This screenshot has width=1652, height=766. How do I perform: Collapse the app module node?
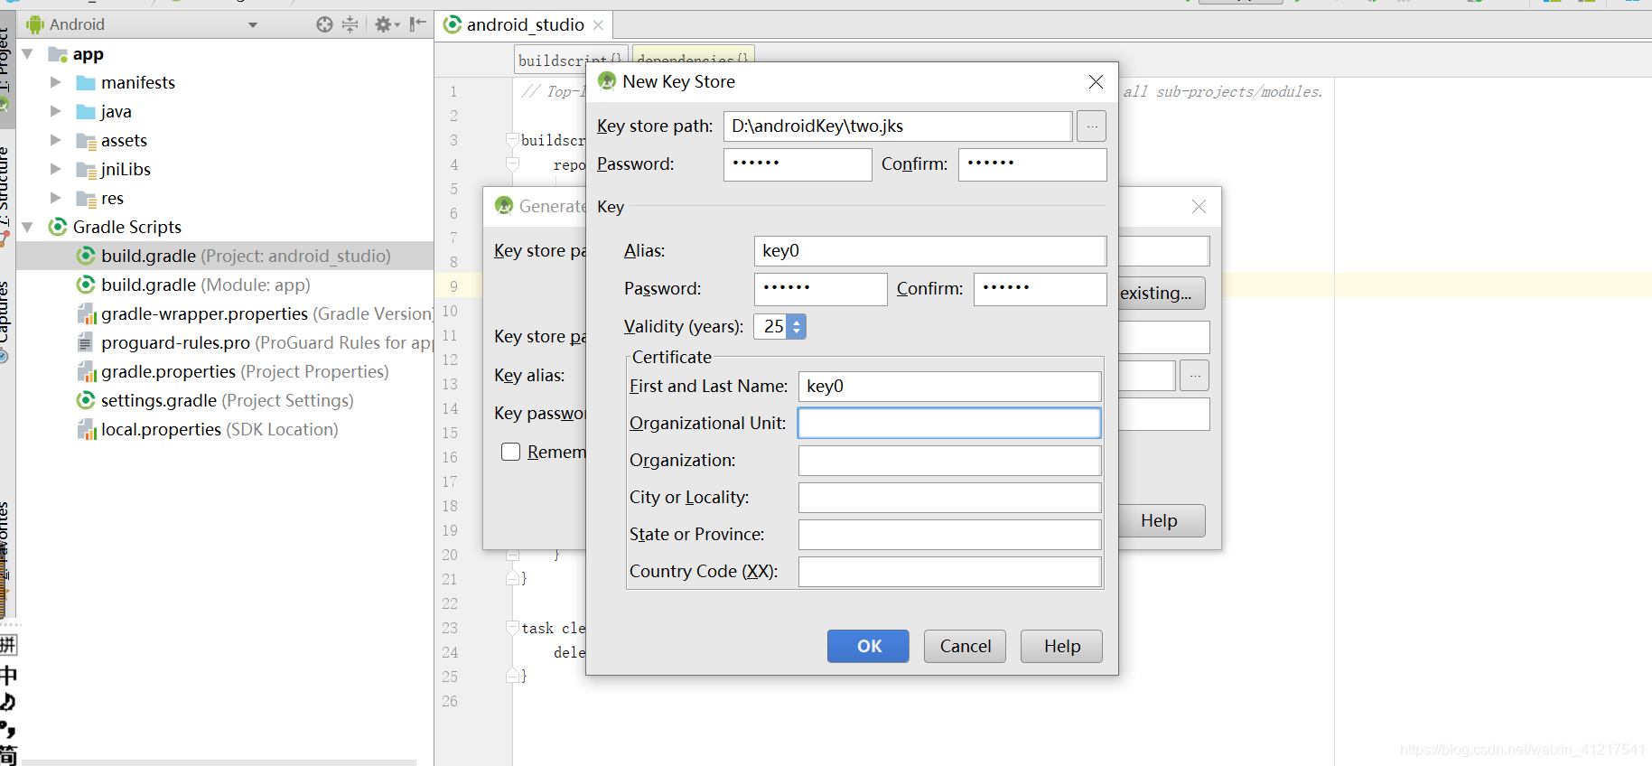pyautogui.click(x=27, y=54)
